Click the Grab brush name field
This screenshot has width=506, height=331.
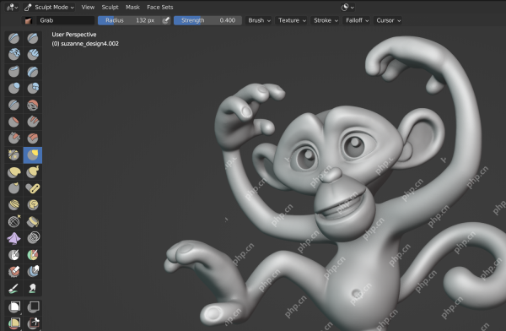coord(65,20)
